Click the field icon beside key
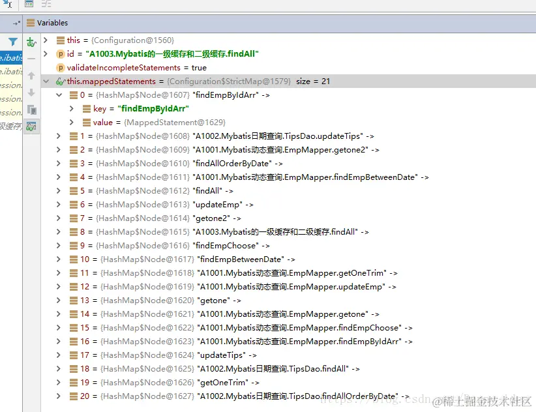This screenshot has width=536, height=412. click(x=87, y=109)
